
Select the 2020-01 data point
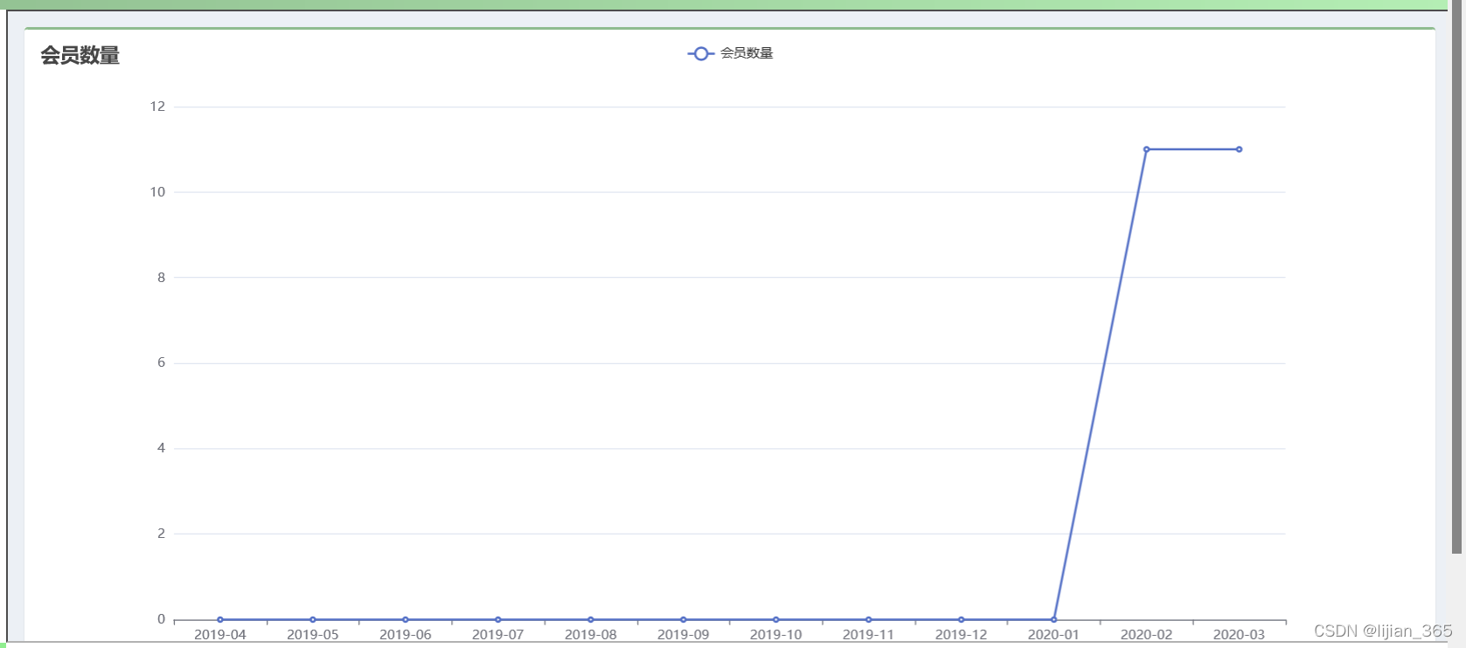(x=1053, y=619)
